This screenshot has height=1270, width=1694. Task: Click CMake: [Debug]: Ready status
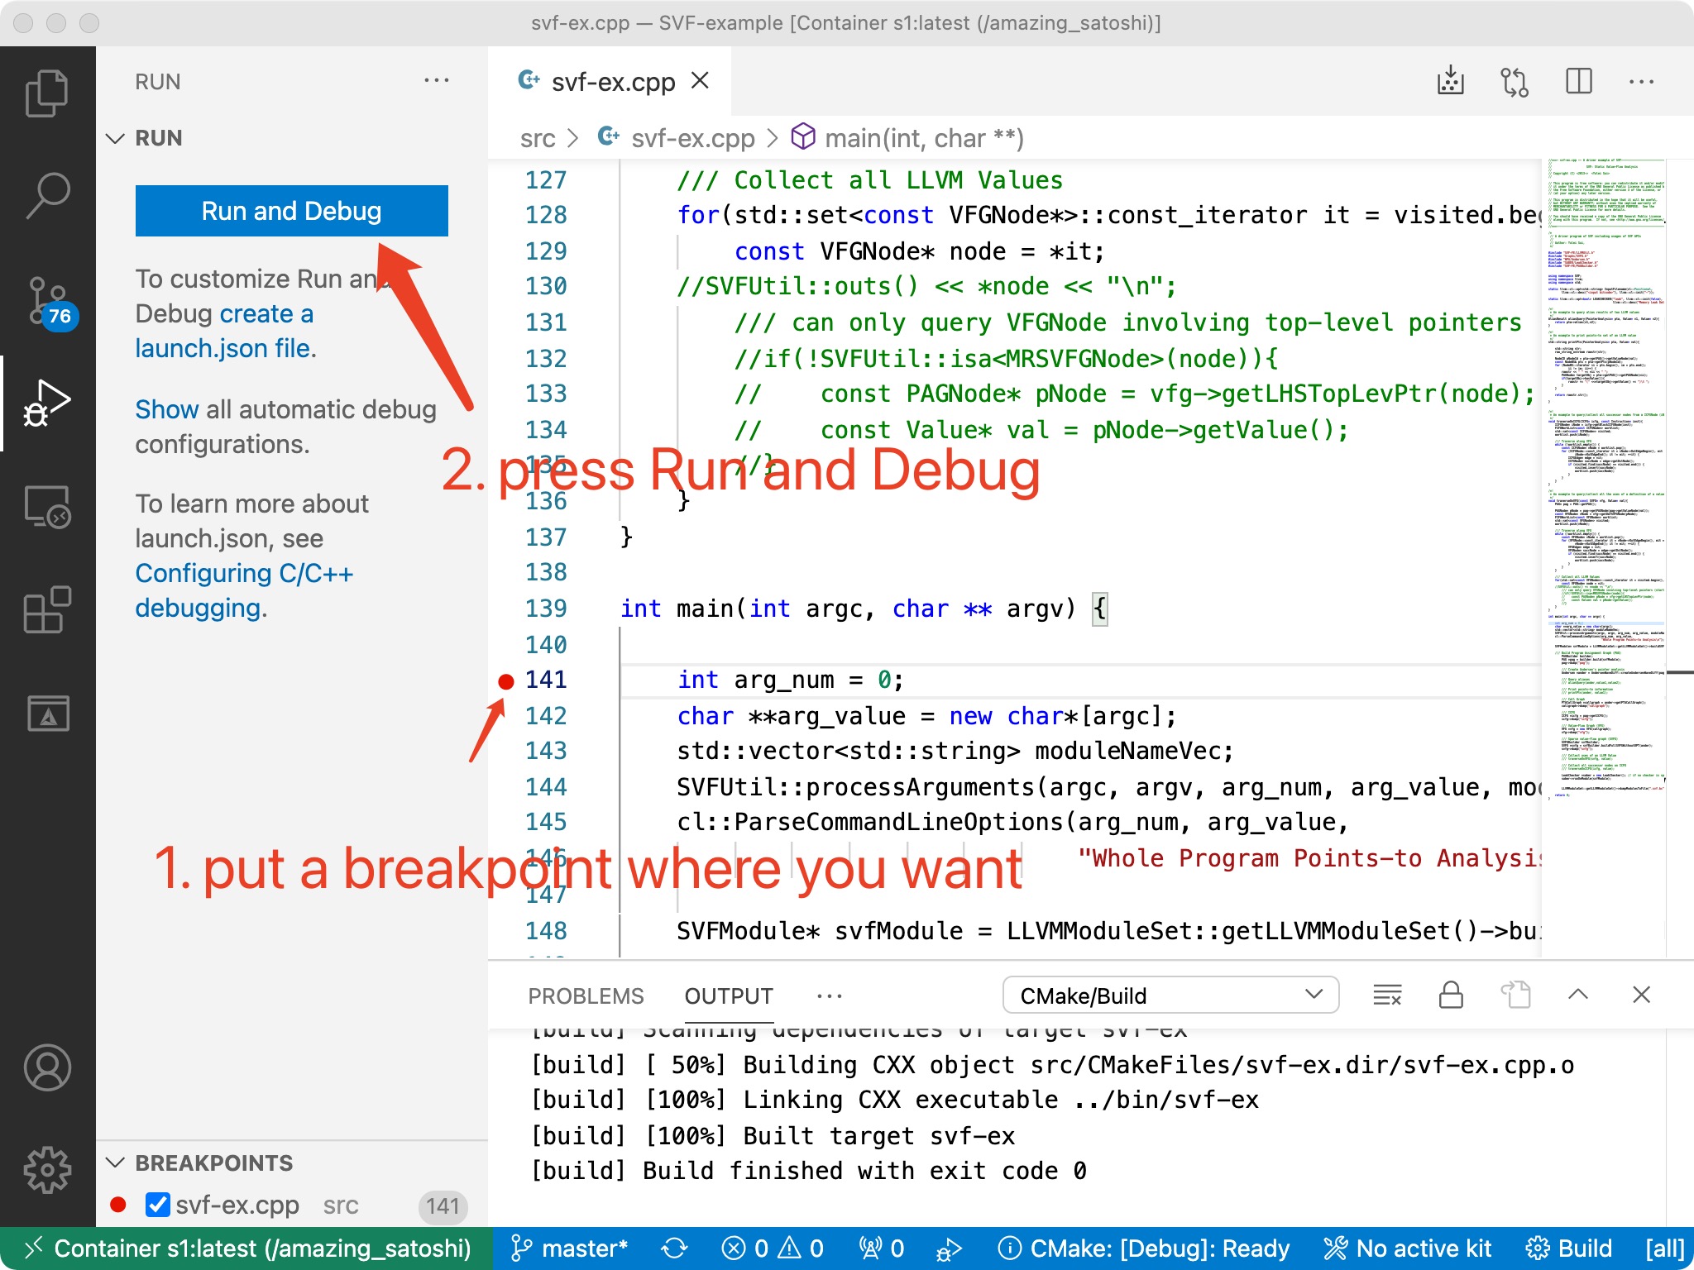(x=1144, y=1249)
